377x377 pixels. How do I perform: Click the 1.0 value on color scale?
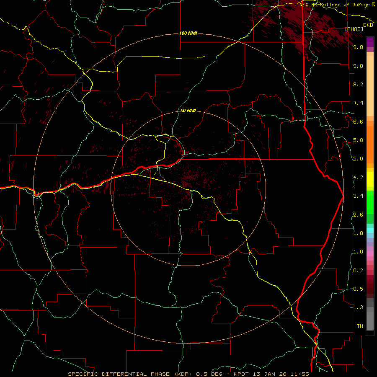358,252
